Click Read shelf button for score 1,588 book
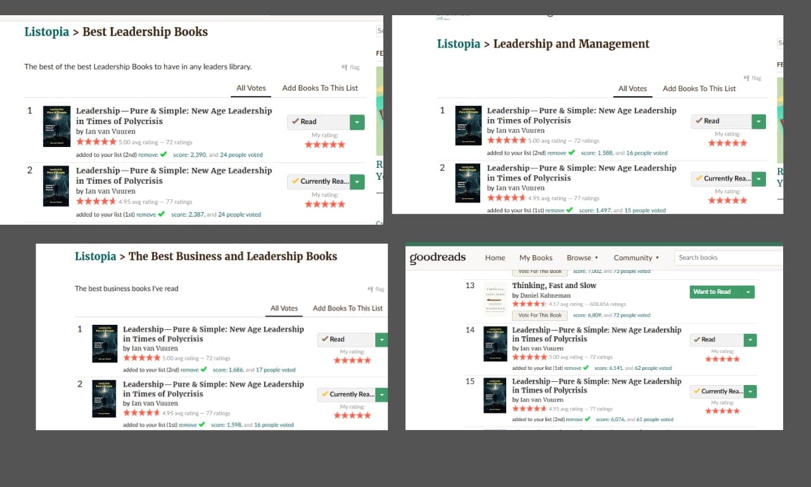The image size is (811, 487). (x=722, y=121)
